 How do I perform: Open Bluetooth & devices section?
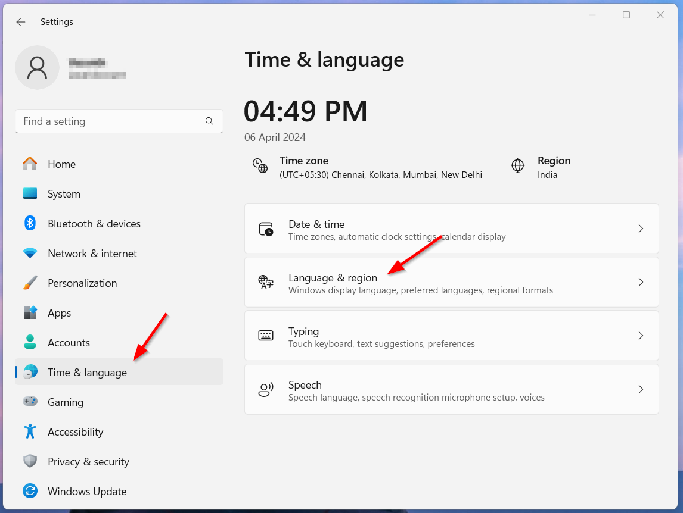[119, 224]
